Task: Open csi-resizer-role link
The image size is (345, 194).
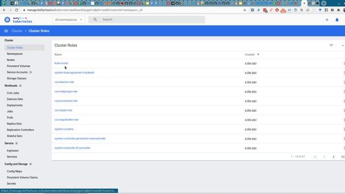Action: (63, 110)
